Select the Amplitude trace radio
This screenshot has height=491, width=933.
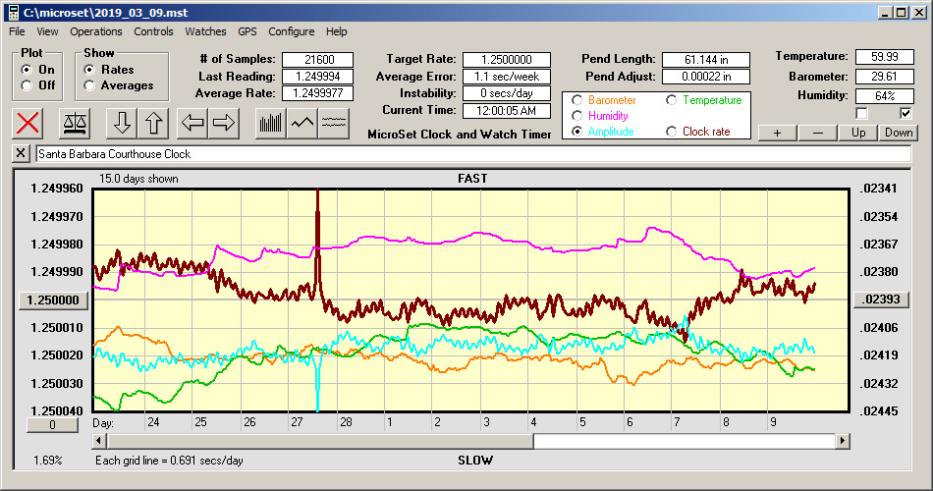point(576,132)
